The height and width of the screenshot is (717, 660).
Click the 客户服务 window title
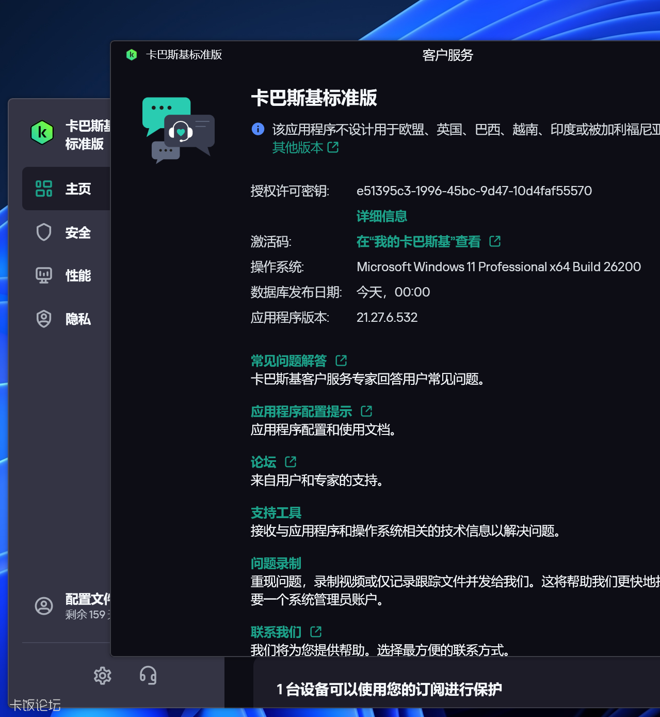tap(447, 55)
